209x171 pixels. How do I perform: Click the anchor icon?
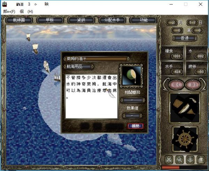tap(190, 160)
